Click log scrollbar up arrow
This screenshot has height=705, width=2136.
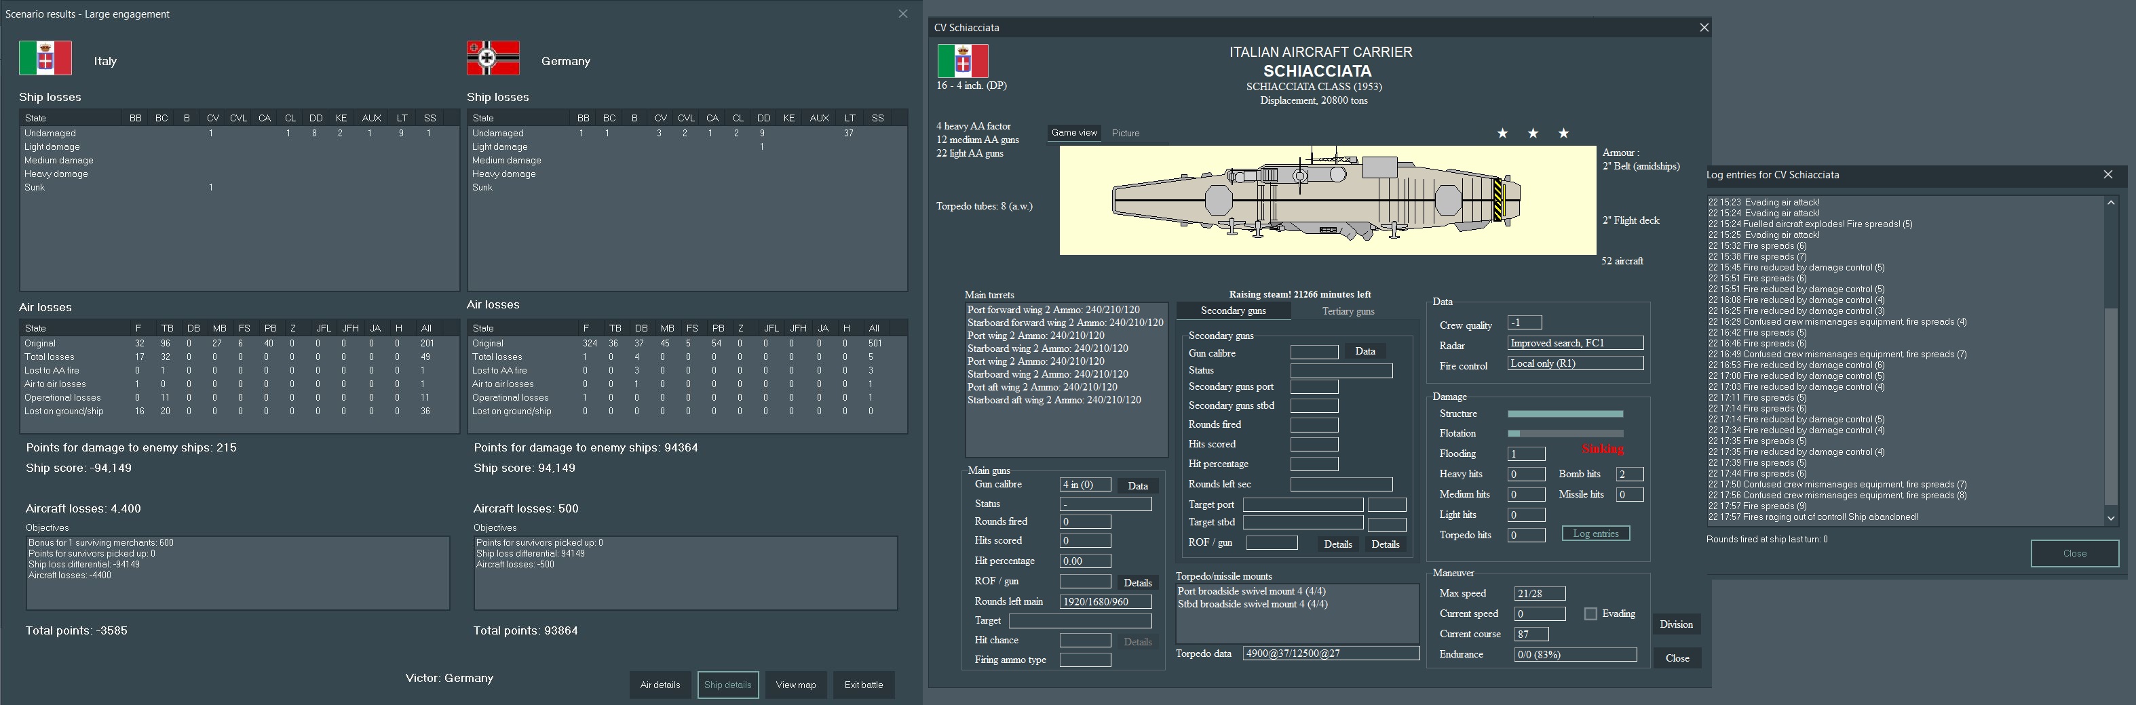coord(2111,202)
